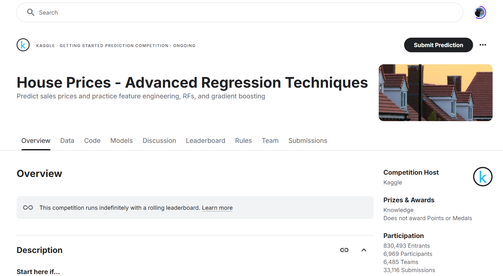503x276 pixels.
Task: Click the '6,485 Teams' text
Action: (401, 262)
